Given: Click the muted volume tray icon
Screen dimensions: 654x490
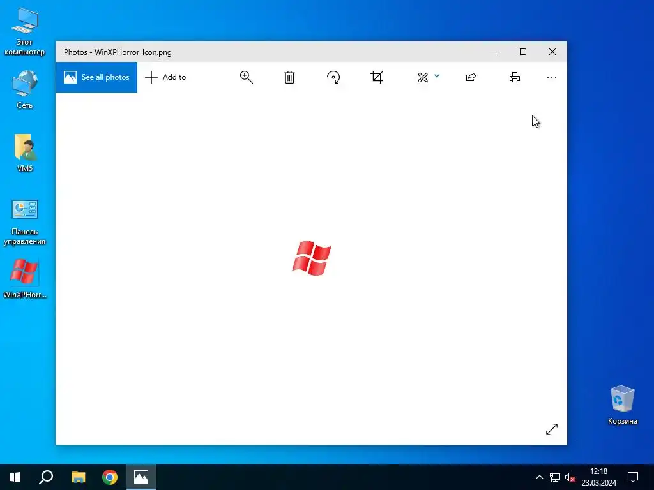Looking at the screenshot, I should tap(570, 477).
